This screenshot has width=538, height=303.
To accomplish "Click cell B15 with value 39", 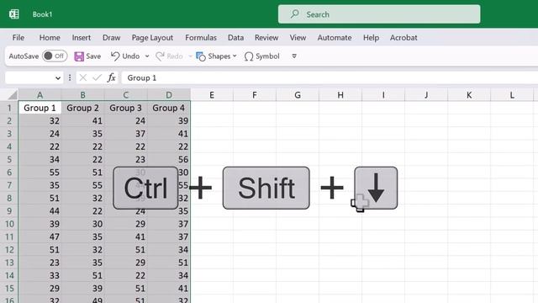I will (82, 288).
